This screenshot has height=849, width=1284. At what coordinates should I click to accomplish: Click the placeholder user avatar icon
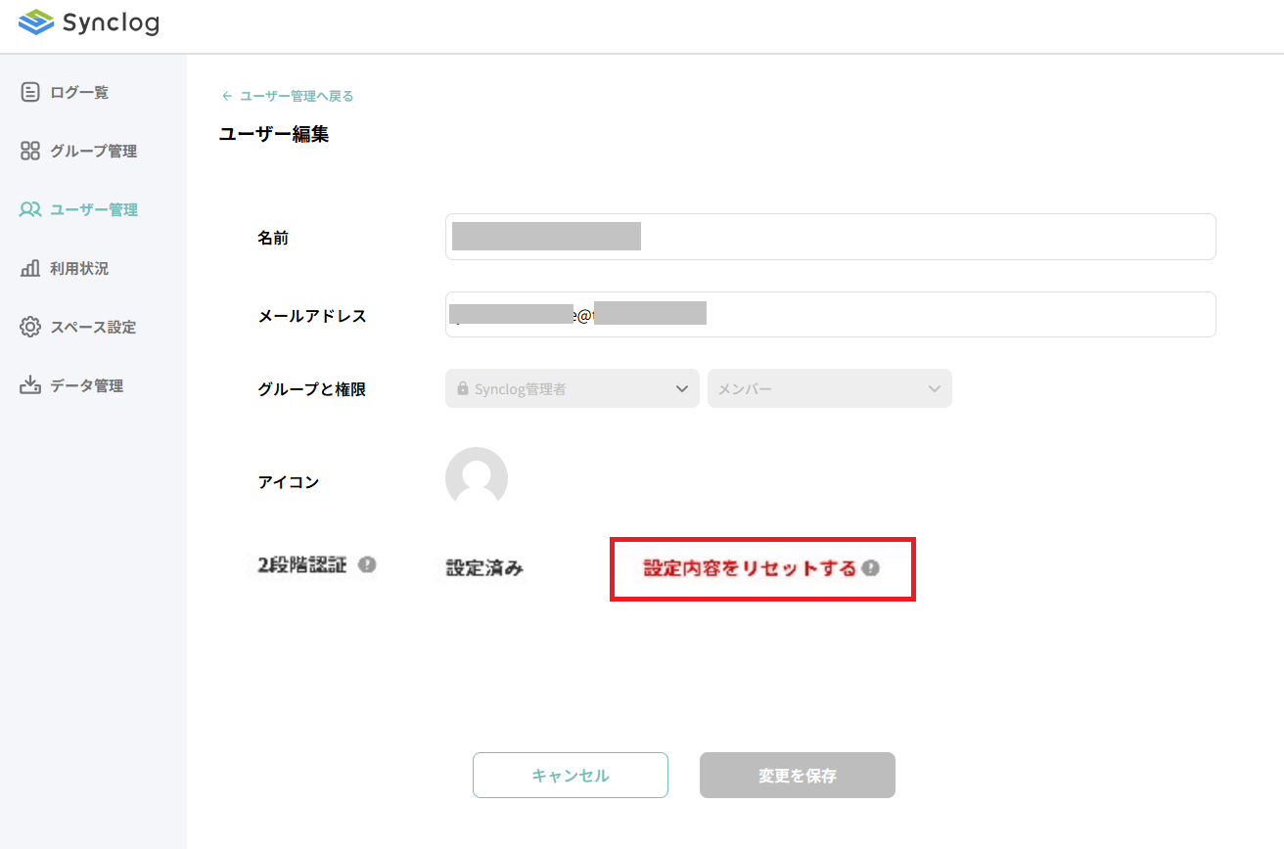[x=477, y=478]
